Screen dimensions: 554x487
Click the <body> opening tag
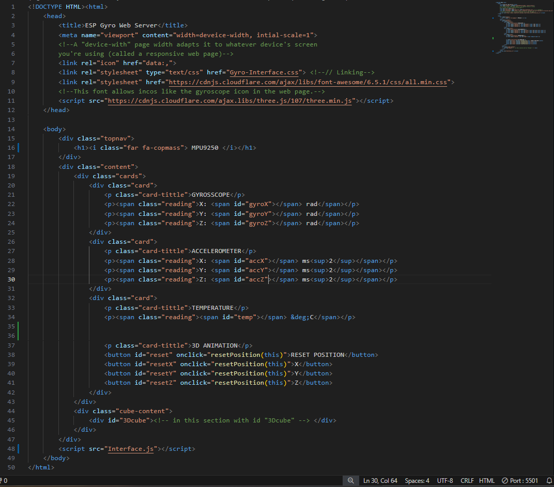[54, 129]
